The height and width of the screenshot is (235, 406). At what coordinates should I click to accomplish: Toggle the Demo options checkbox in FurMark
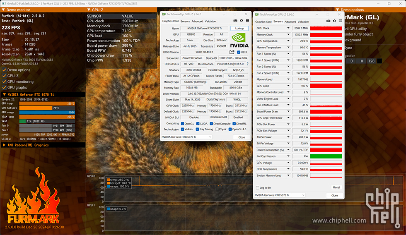point(4,70)
